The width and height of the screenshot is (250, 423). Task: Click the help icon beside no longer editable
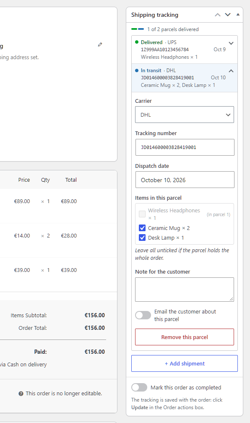21,394
